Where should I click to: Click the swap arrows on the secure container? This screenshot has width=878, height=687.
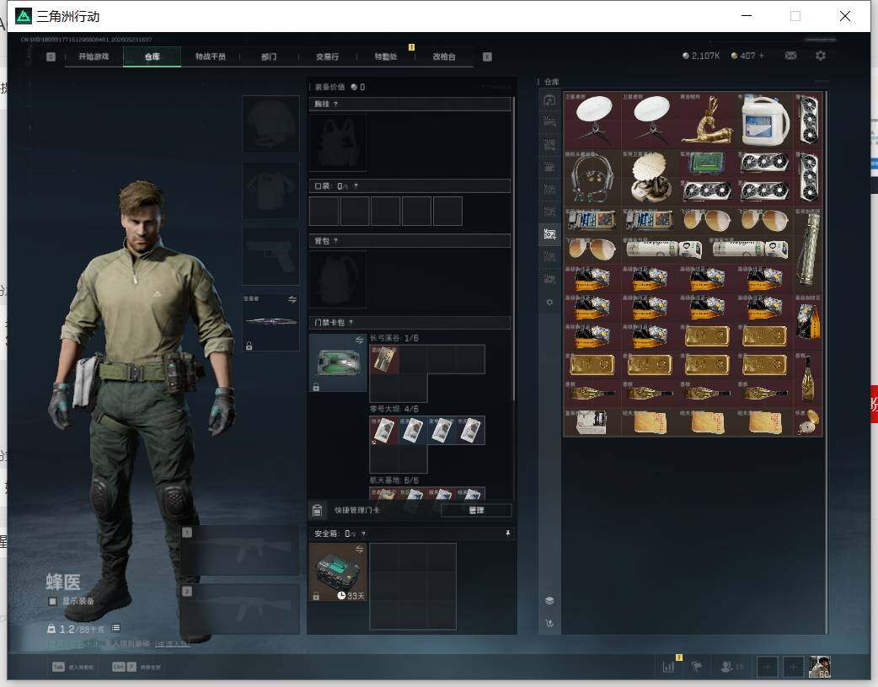click(360, 549)
